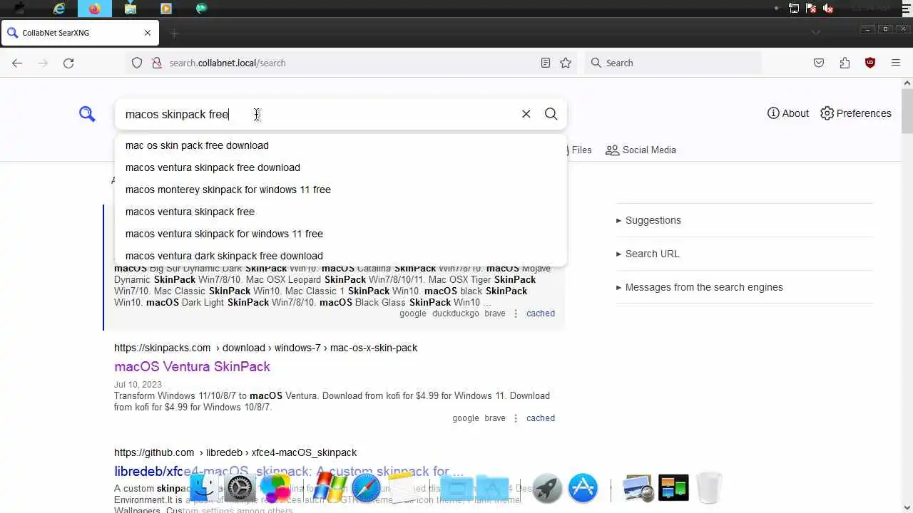Open Preview image viewer icon in dock
The image size is (913, 513).
coord(638,488)
